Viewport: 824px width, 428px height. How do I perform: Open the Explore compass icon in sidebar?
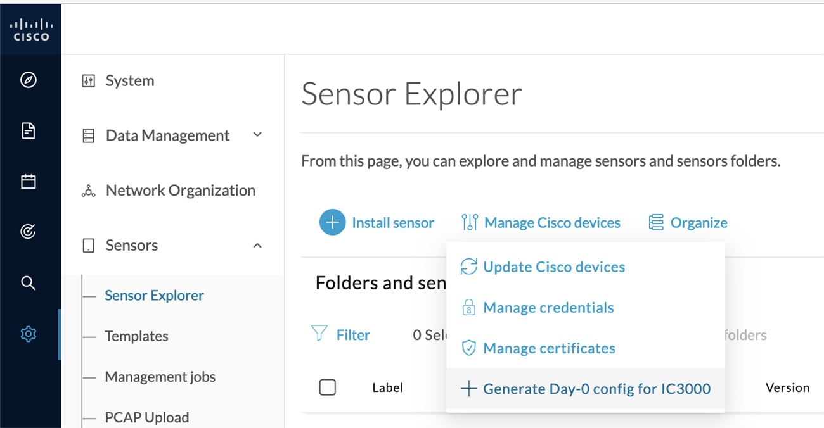click(x=28, y=80)
